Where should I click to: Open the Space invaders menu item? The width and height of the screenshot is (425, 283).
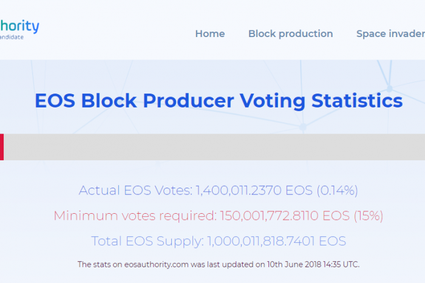[390, 33]
